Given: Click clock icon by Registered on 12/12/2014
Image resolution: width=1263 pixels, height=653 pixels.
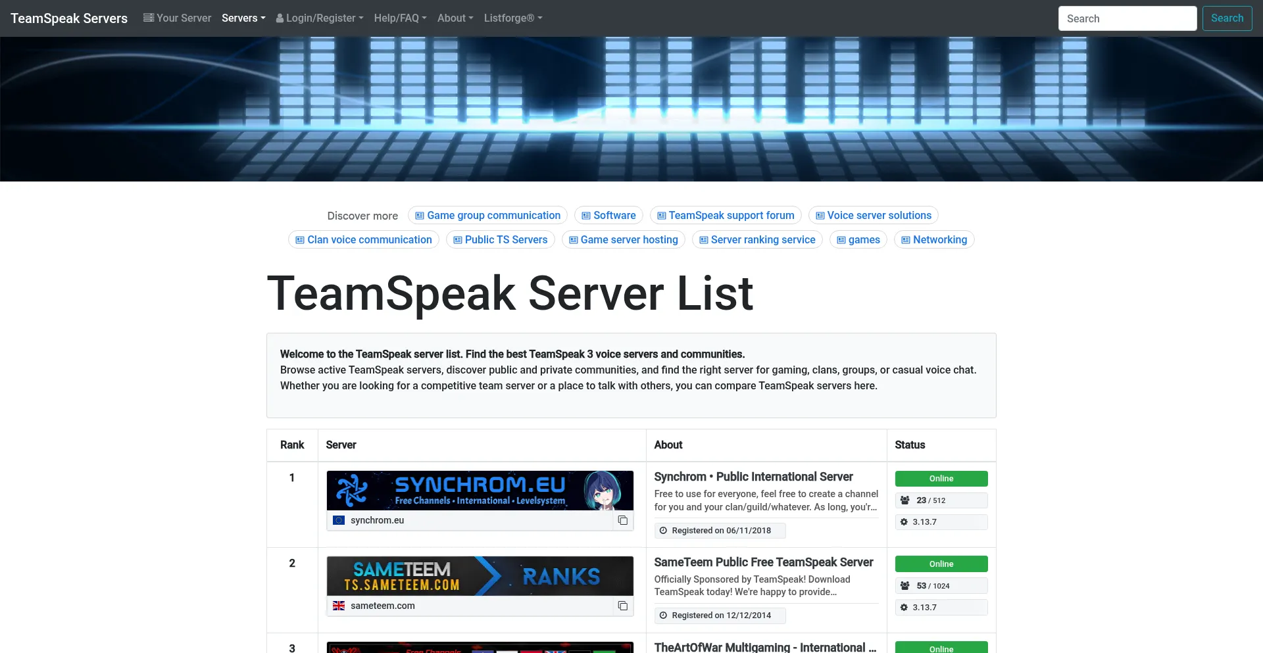Looking at the screenshot, I should (x=663, y=616).
